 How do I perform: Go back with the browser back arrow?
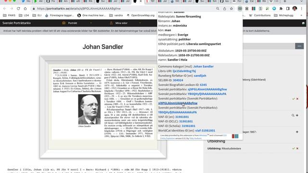pyautogui.click(x=5, y=9)
